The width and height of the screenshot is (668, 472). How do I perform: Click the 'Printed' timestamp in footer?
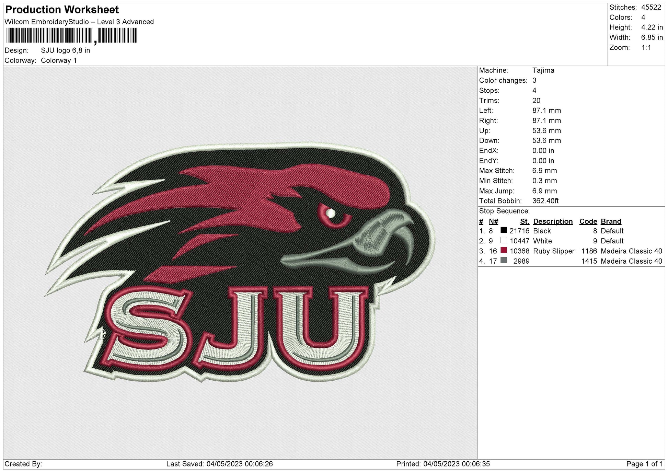[x=443, y=464]
